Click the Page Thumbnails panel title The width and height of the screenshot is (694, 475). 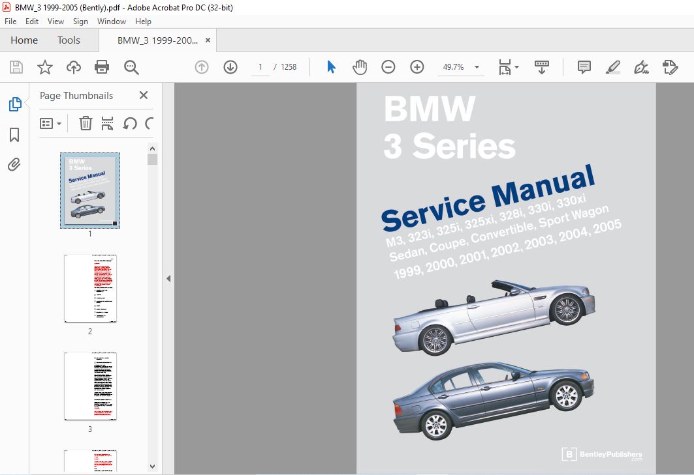point(76,95)
